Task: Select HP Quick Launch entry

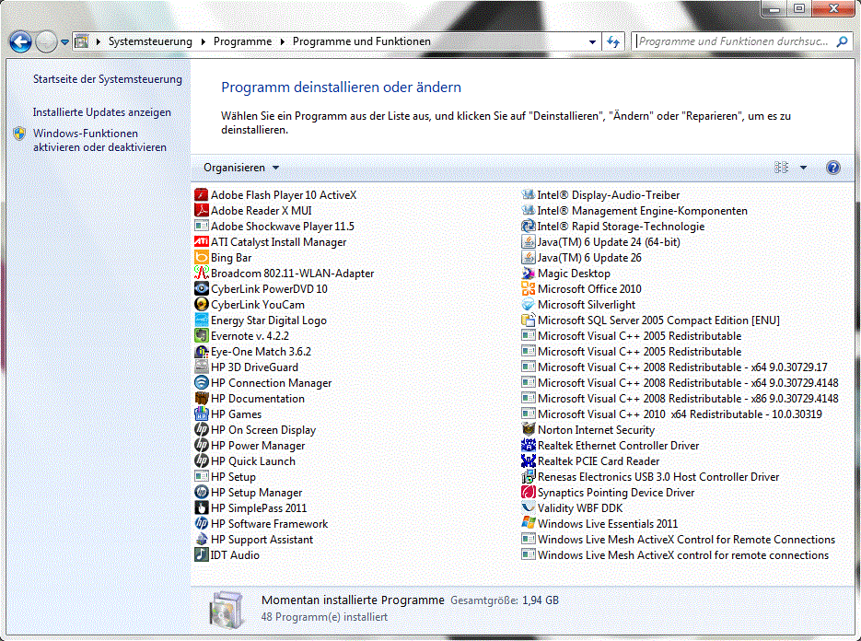Action: click(x=245, y=460)
